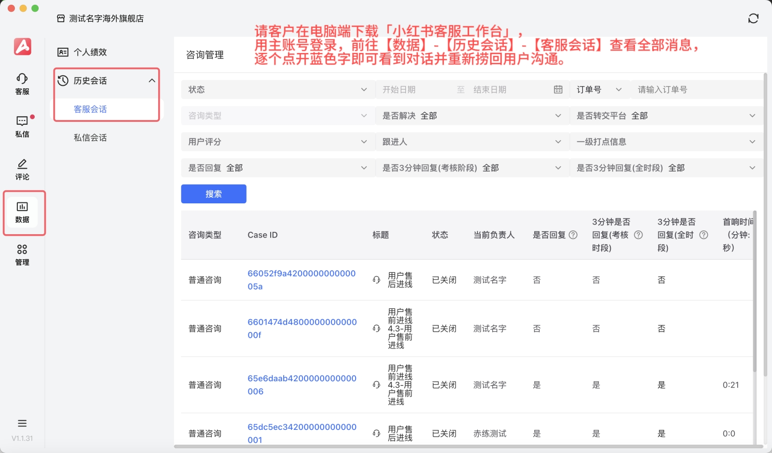The width and height of the screenshot is (772, 453).
Task: Click the 咨询类型 column header
Action: click(x=205, y=235)
